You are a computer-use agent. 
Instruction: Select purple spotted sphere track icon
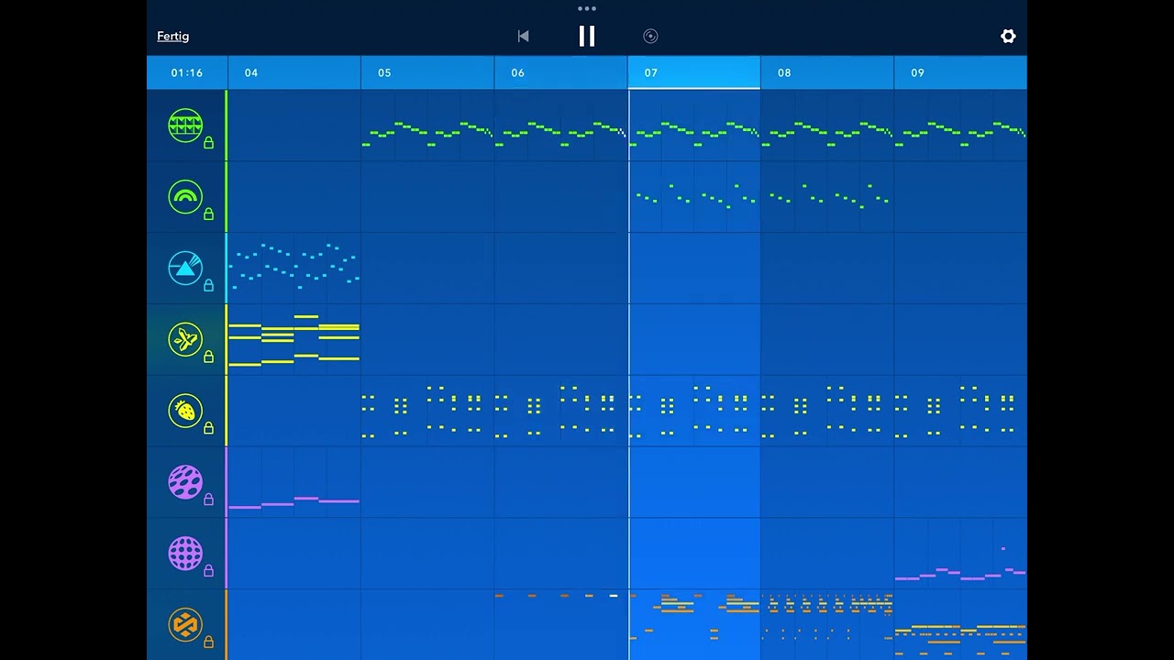[x=185, y=482]
